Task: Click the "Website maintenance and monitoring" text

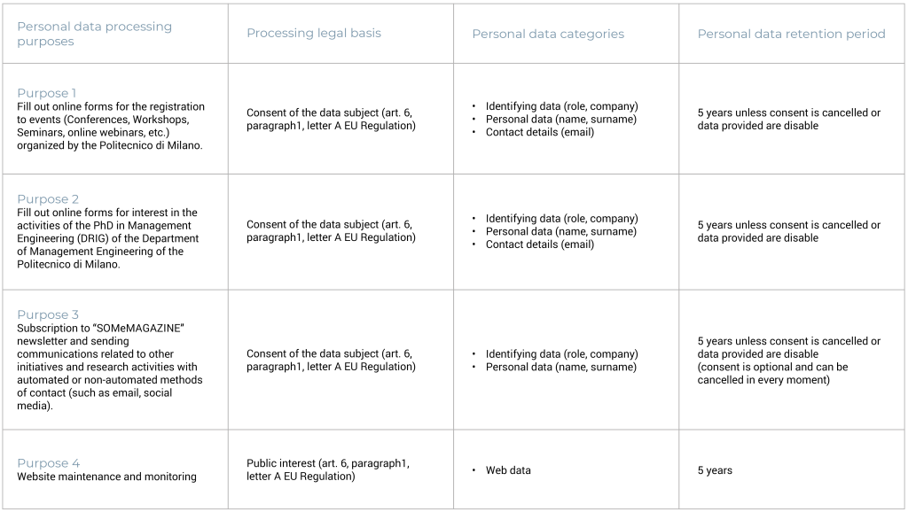Action: coord(106,477)
